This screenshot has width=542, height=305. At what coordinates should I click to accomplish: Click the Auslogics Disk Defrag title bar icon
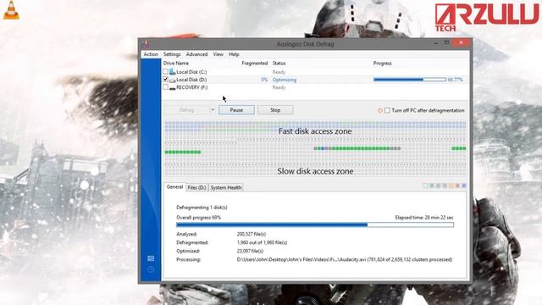[x=146, y=44]
